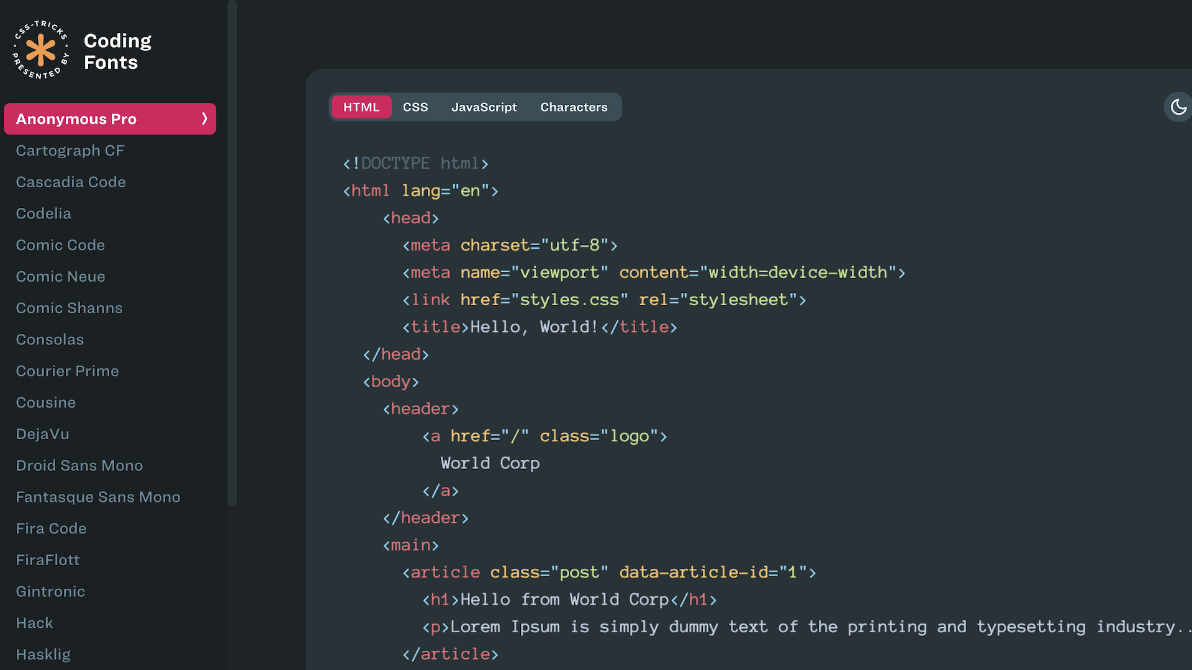Open the Courier Prime font page

(x=67, y=371)
